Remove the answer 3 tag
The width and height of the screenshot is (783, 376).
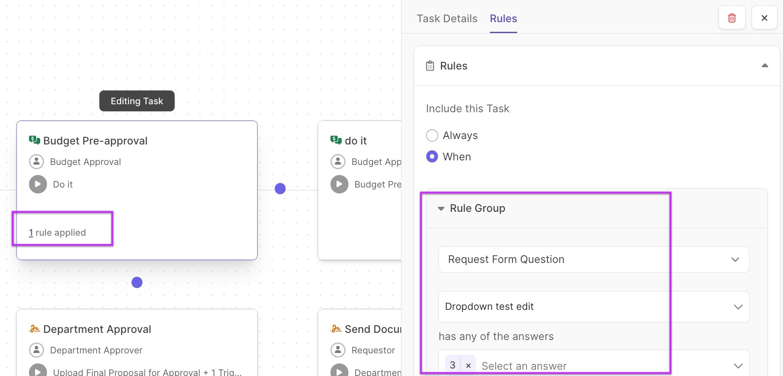tap(468, 366)
